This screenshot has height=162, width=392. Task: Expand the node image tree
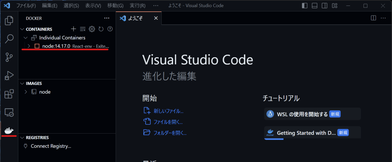25,92
